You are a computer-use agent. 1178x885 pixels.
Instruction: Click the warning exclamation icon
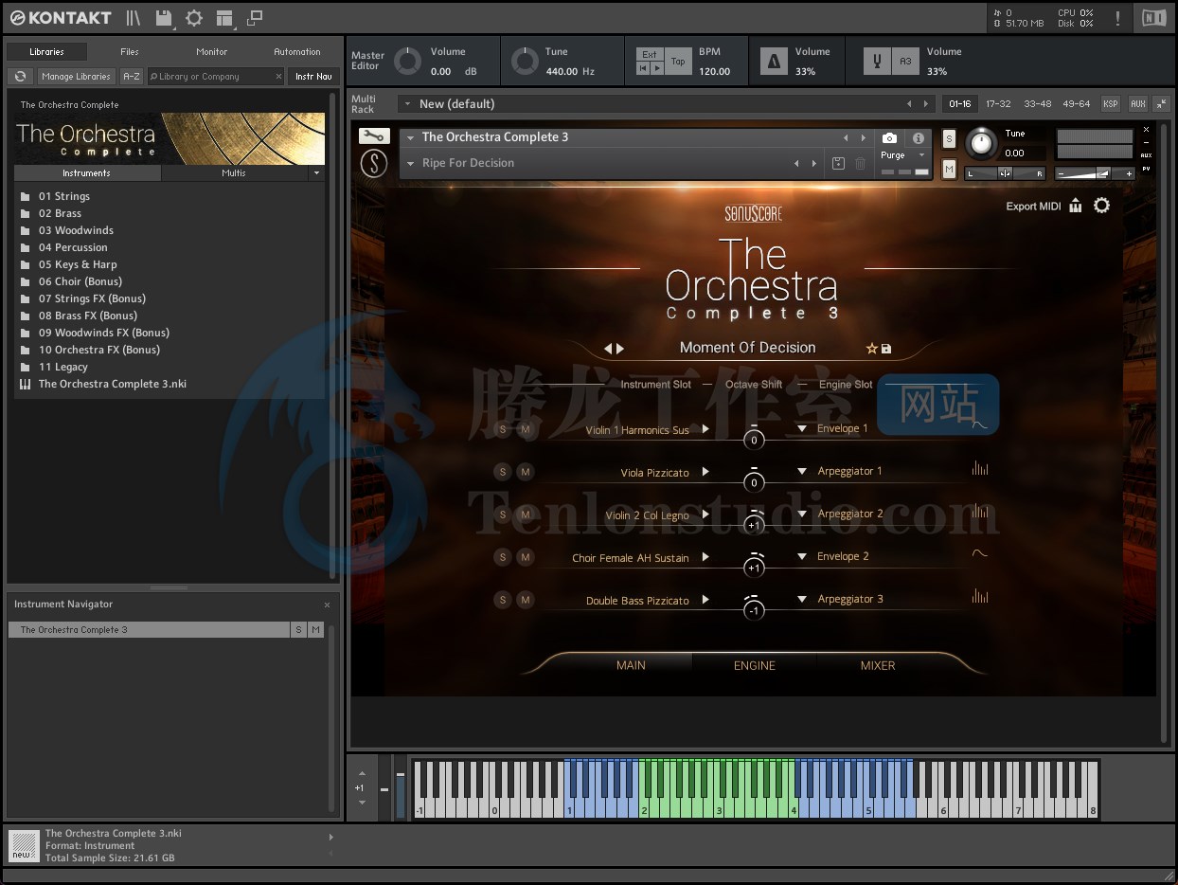[x=1118, y=18]
